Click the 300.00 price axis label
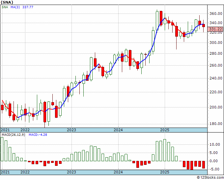224x180 pixels. coord(216,43)
